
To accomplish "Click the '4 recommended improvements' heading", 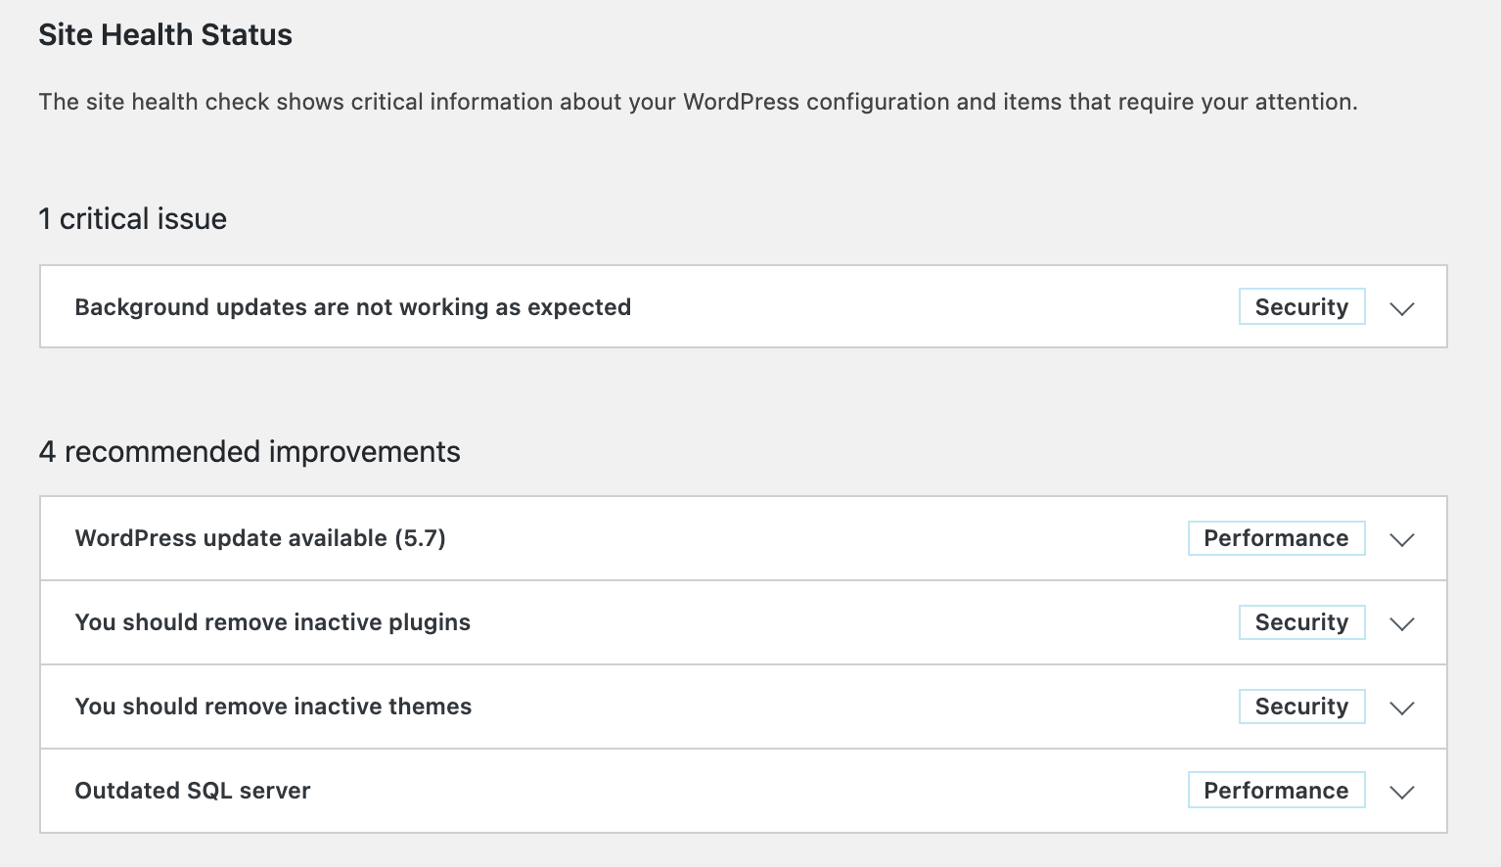I will [x=250, y=451].
